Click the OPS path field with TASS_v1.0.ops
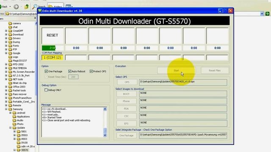 pos(183,82)
